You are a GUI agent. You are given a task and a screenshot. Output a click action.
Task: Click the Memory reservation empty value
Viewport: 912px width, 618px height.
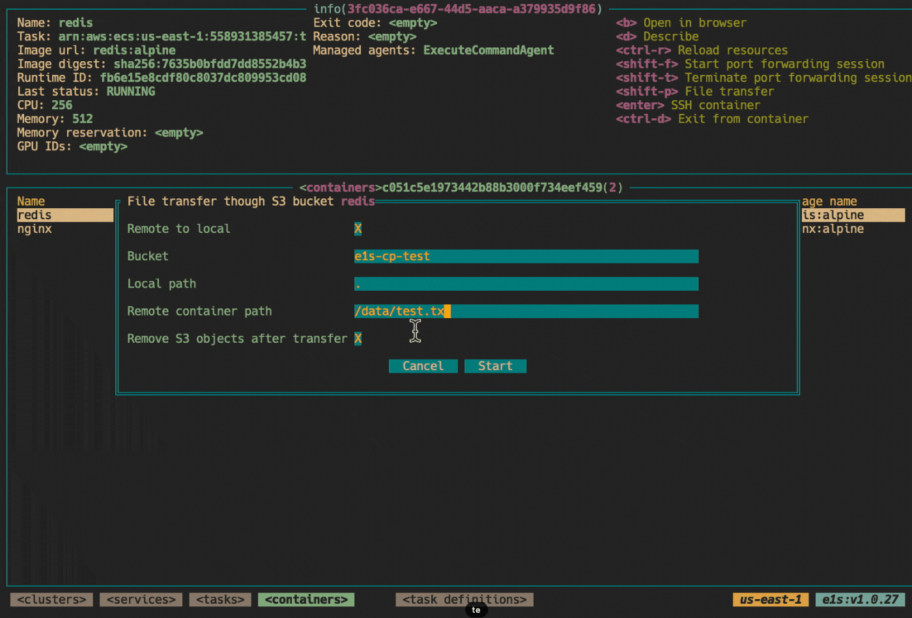pyautogui.click(x=179, y=133)
